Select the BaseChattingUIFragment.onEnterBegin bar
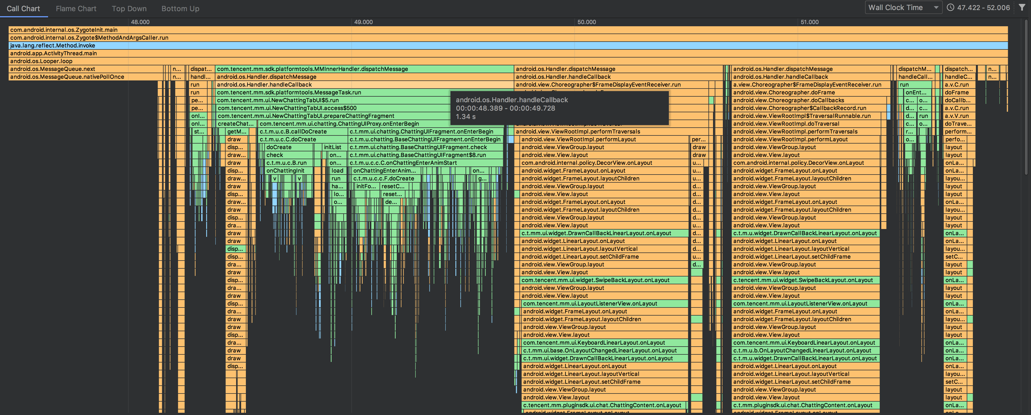This screenshot has height=415, width=1031. [426, 139]
